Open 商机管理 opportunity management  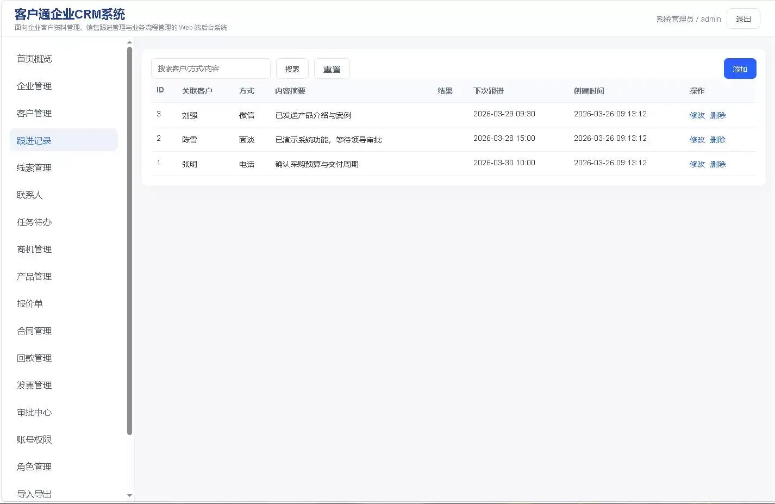coord(34,248)
